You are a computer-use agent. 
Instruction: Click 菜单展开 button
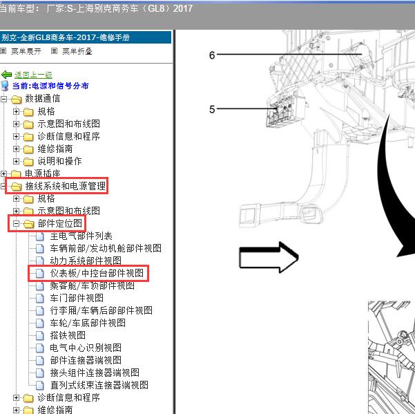[26, 51]
